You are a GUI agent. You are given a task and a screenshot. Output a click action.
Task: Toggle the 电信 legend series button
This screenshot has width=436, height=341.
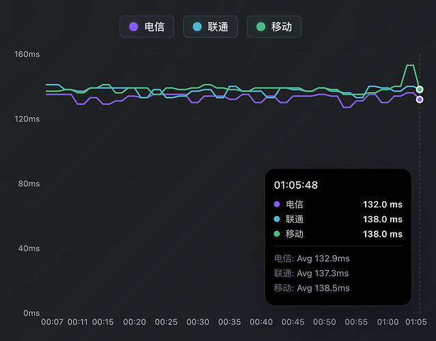[x=147, y=27]
